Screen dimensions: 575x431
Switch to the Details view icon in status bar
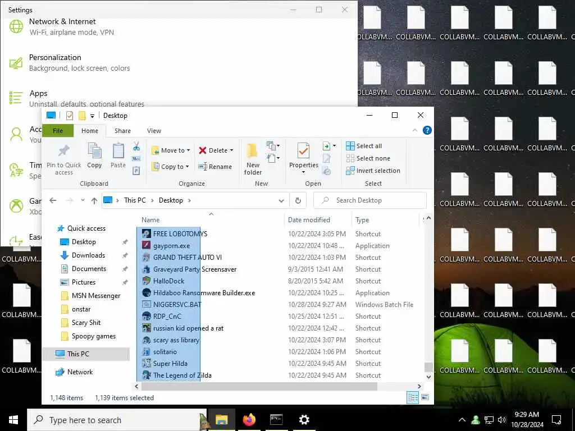(x=413, y=398)
